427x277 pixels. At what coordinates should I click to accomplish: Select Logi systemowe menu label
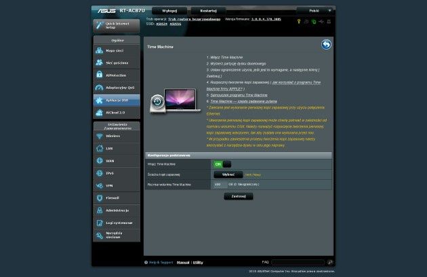pos(119,223)
